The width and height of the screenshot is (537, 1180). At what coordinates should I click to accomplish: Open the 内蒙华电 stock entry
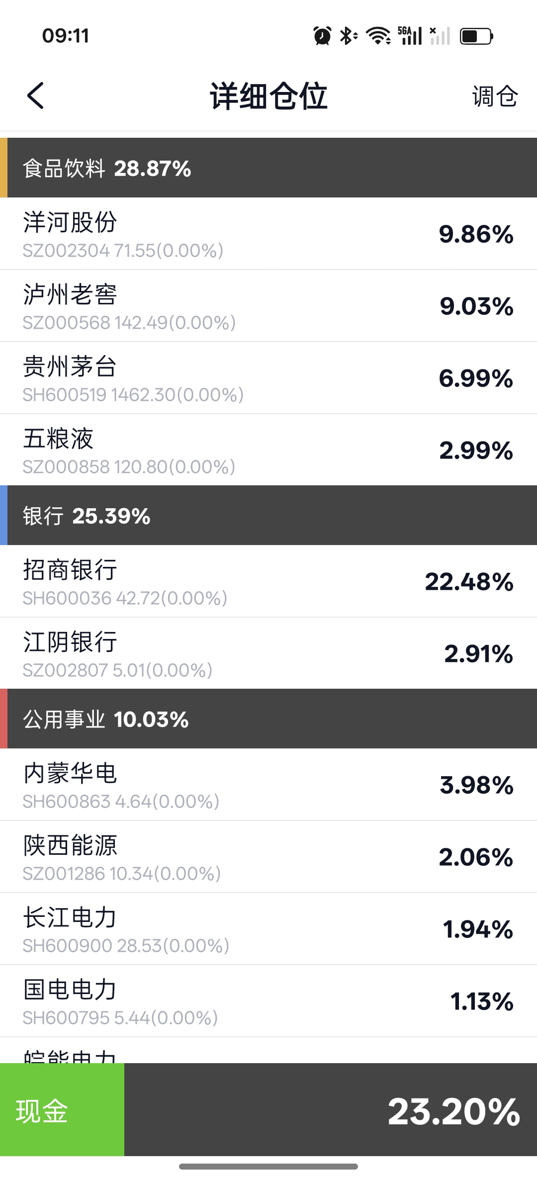tap(268, 785)
